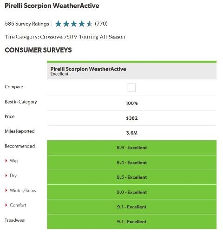Screen dimensions: 223x233
Task: Click the fourth rating star
Action: coord(81,24)
